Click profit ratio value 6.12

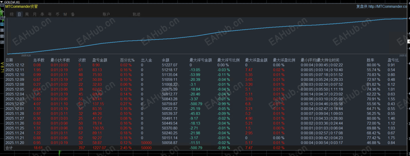click(391, 84)
